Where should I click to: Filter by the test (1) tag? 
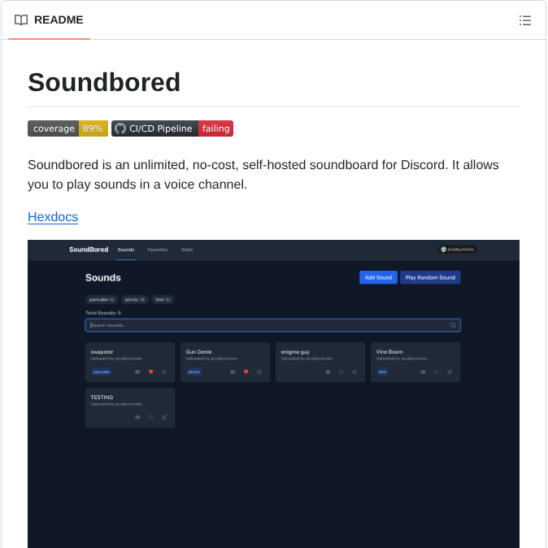[x=163, y=299]
